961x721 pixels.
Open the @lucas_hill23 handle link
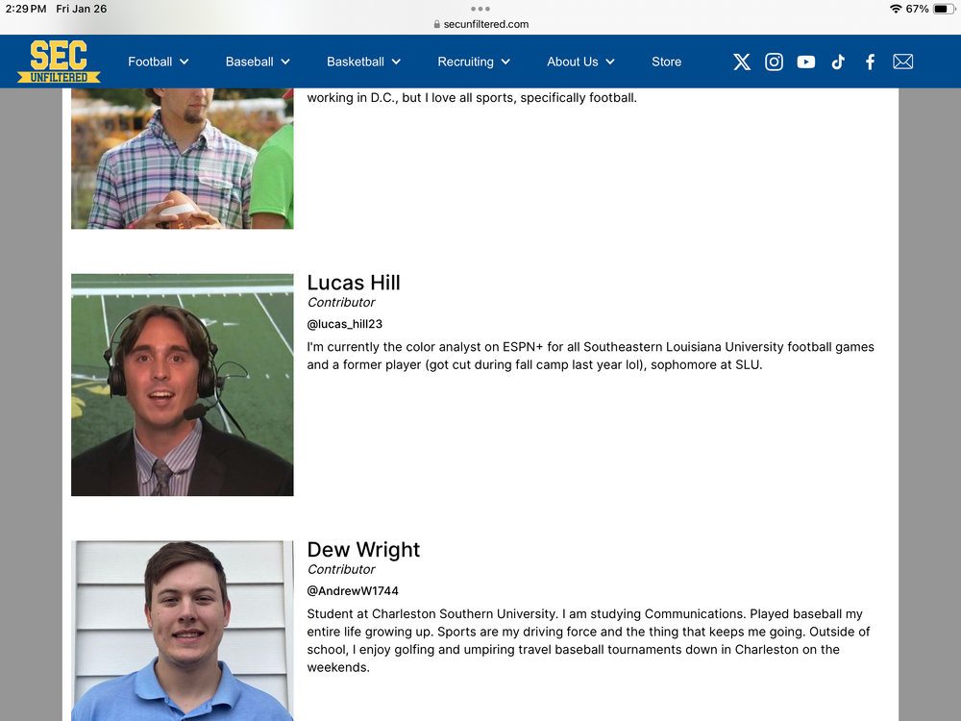345,324
